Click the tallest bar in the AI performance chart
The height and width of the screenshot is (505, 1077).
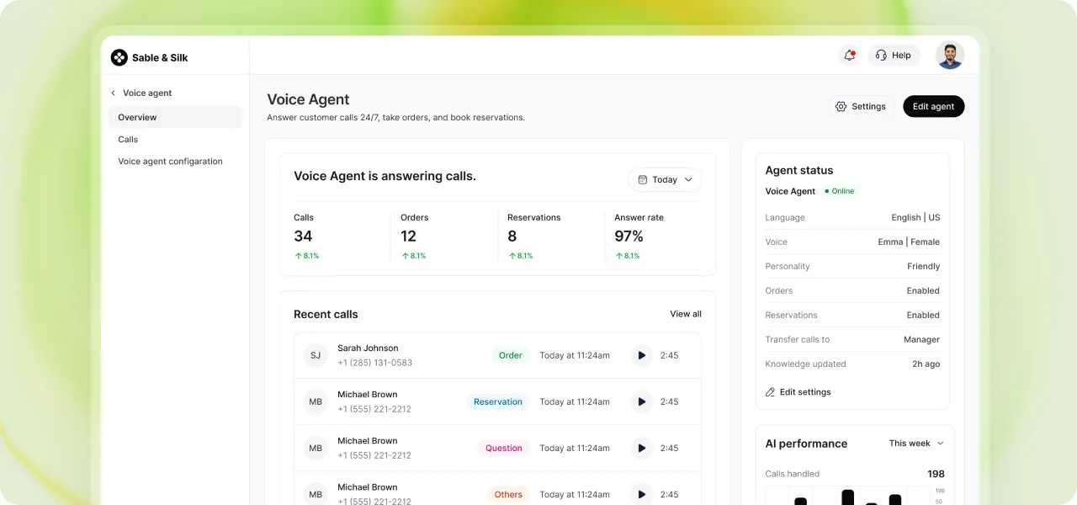click(x=847, y=497)
